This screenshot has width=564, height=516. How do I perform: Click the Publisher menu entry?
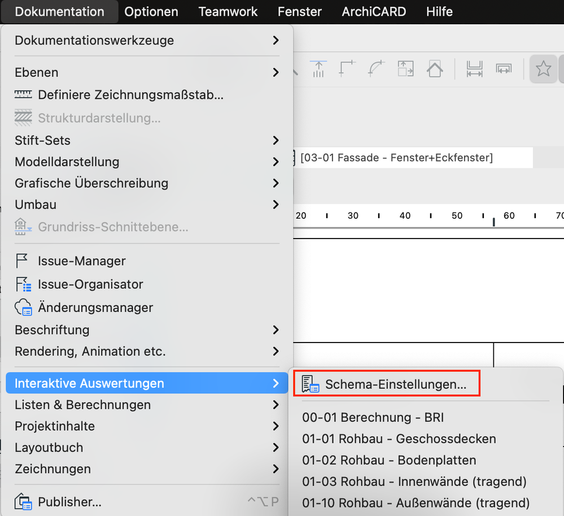69,502
